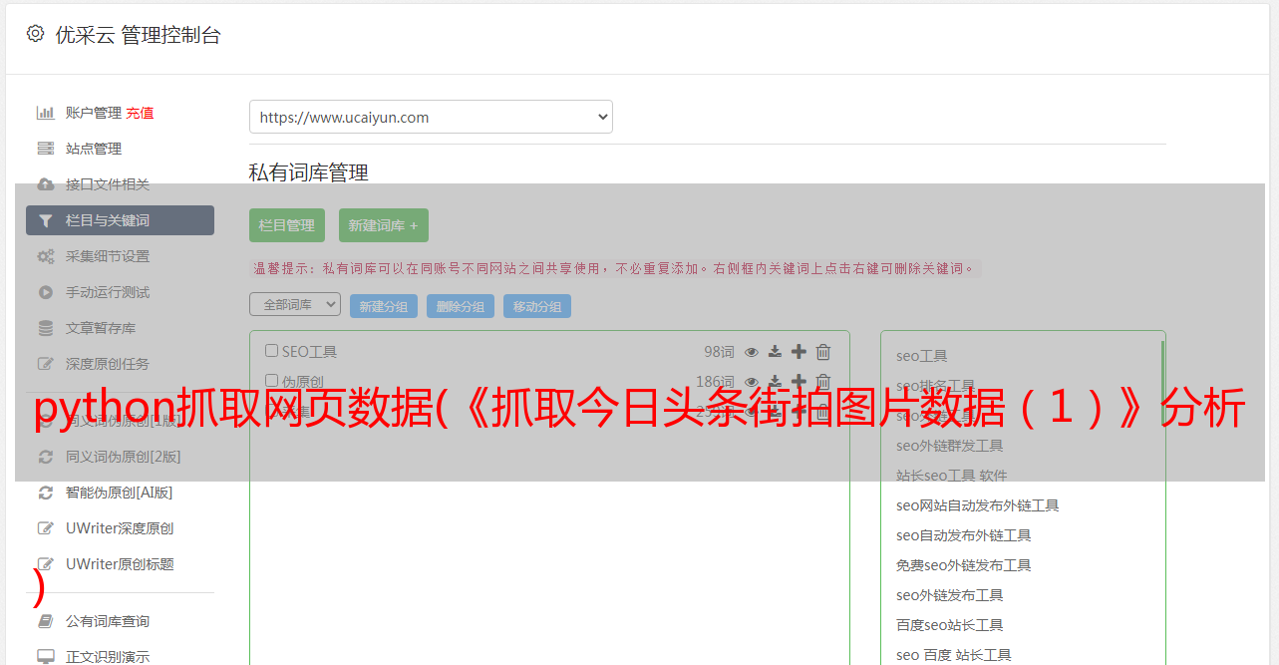The image size is (1279, 665).
Task: Click the 移动分组 button
Action: [x=537, y=306]
